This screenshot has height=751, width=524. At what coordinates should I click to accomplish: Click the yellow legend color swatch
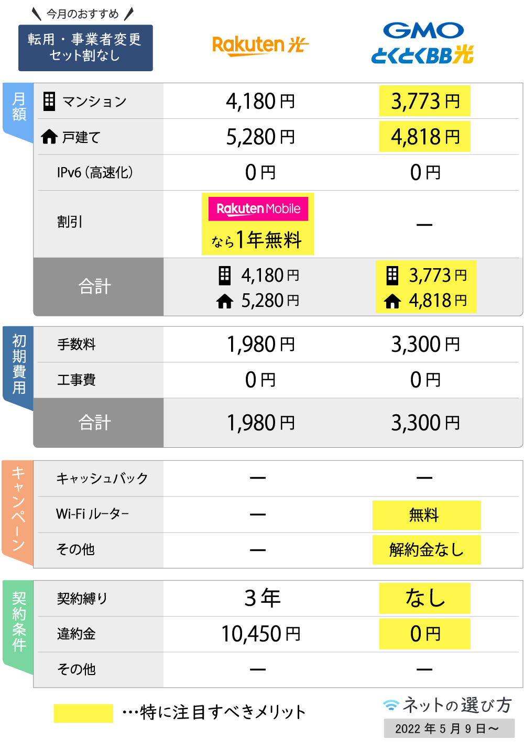tap(83, 713)
